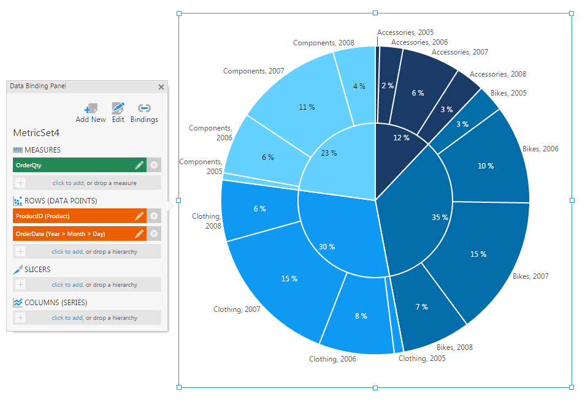This screenshot has height=402, width=585.
Task: Click 'click to add' link under Columns
Action: 67,317
